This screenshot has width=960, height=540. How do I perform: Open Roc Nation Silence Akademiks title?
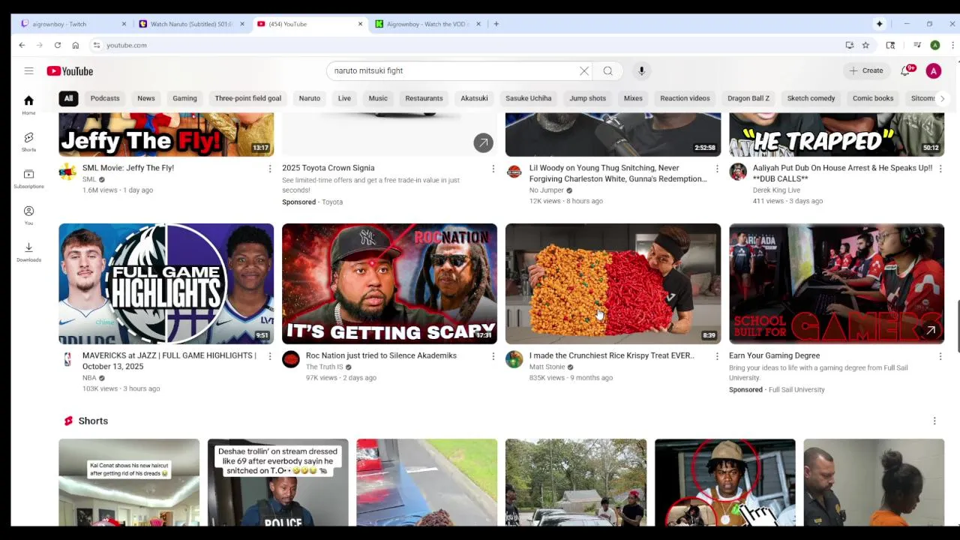click(x=381, y=355)
